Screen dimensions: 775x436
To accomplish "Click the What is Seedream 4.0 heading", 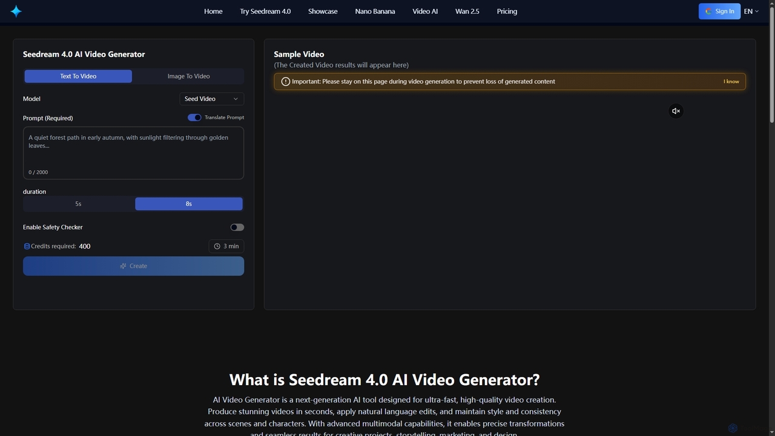I will point(384,380).
